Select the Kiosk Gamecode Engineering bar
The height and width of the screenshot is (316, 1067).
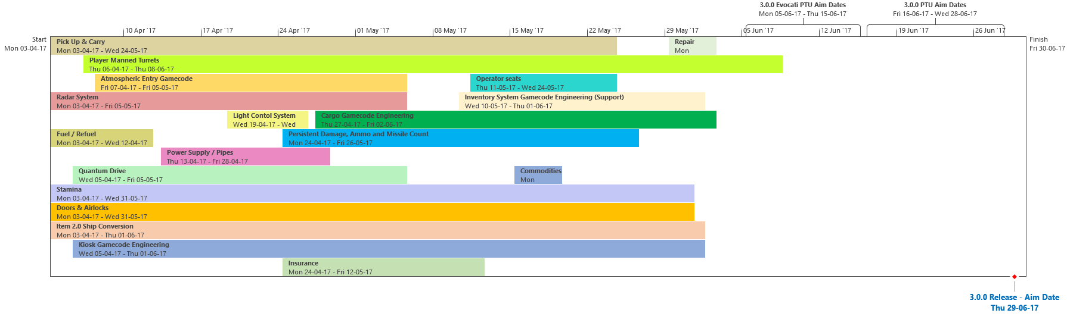(389, 249)
